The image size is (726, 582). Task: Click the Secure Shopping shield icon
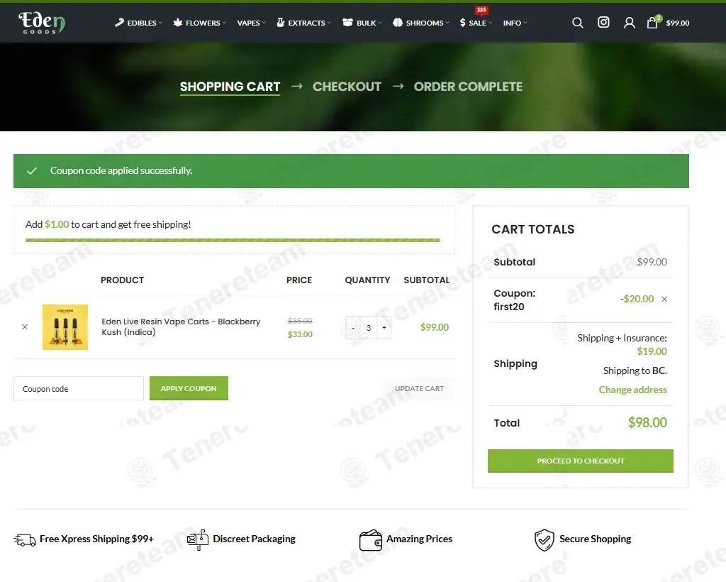point(544,539)
